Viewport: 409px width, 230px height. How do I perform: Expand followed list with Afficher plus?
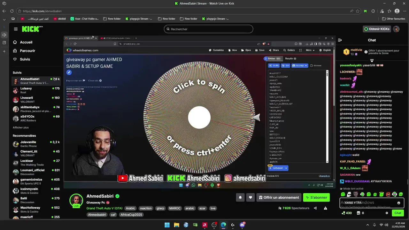click(21, 127)
